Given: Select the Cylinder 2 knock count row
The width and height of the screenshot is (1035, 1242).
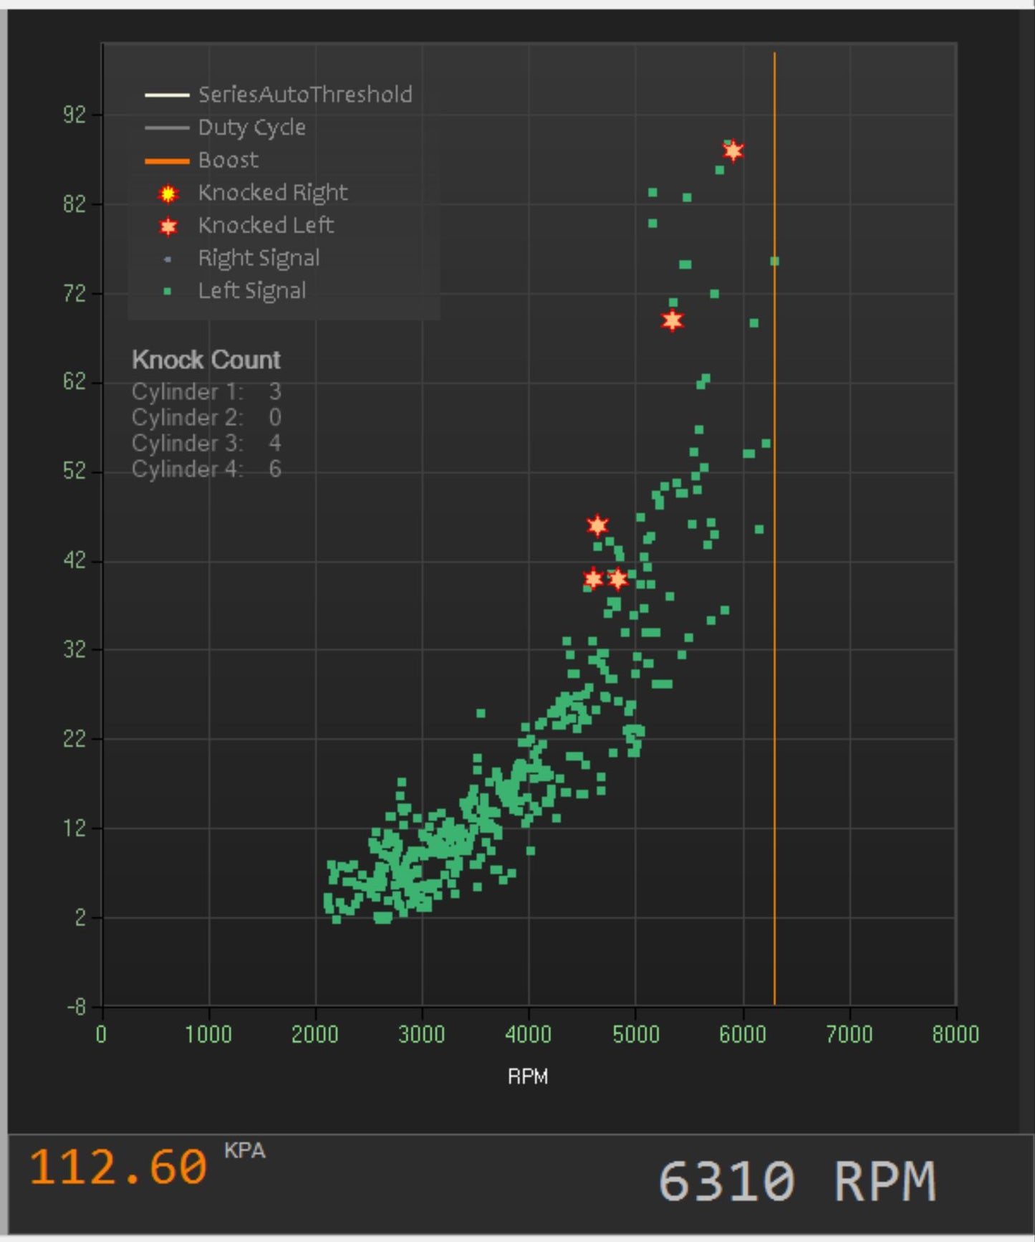Looking at the screenshot, I should pyautogui.click(x=206, y=418).
